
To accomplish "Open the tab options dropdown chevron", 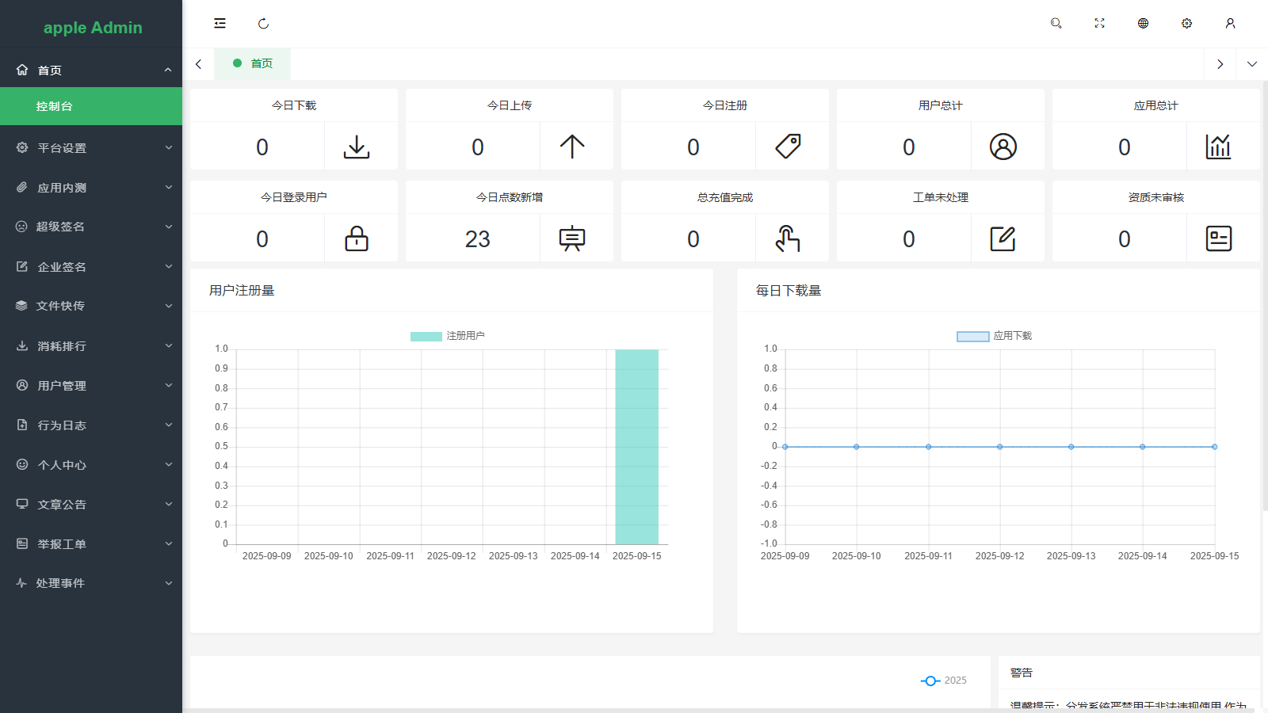I will pyautogui.click(x=1251, y=64).
